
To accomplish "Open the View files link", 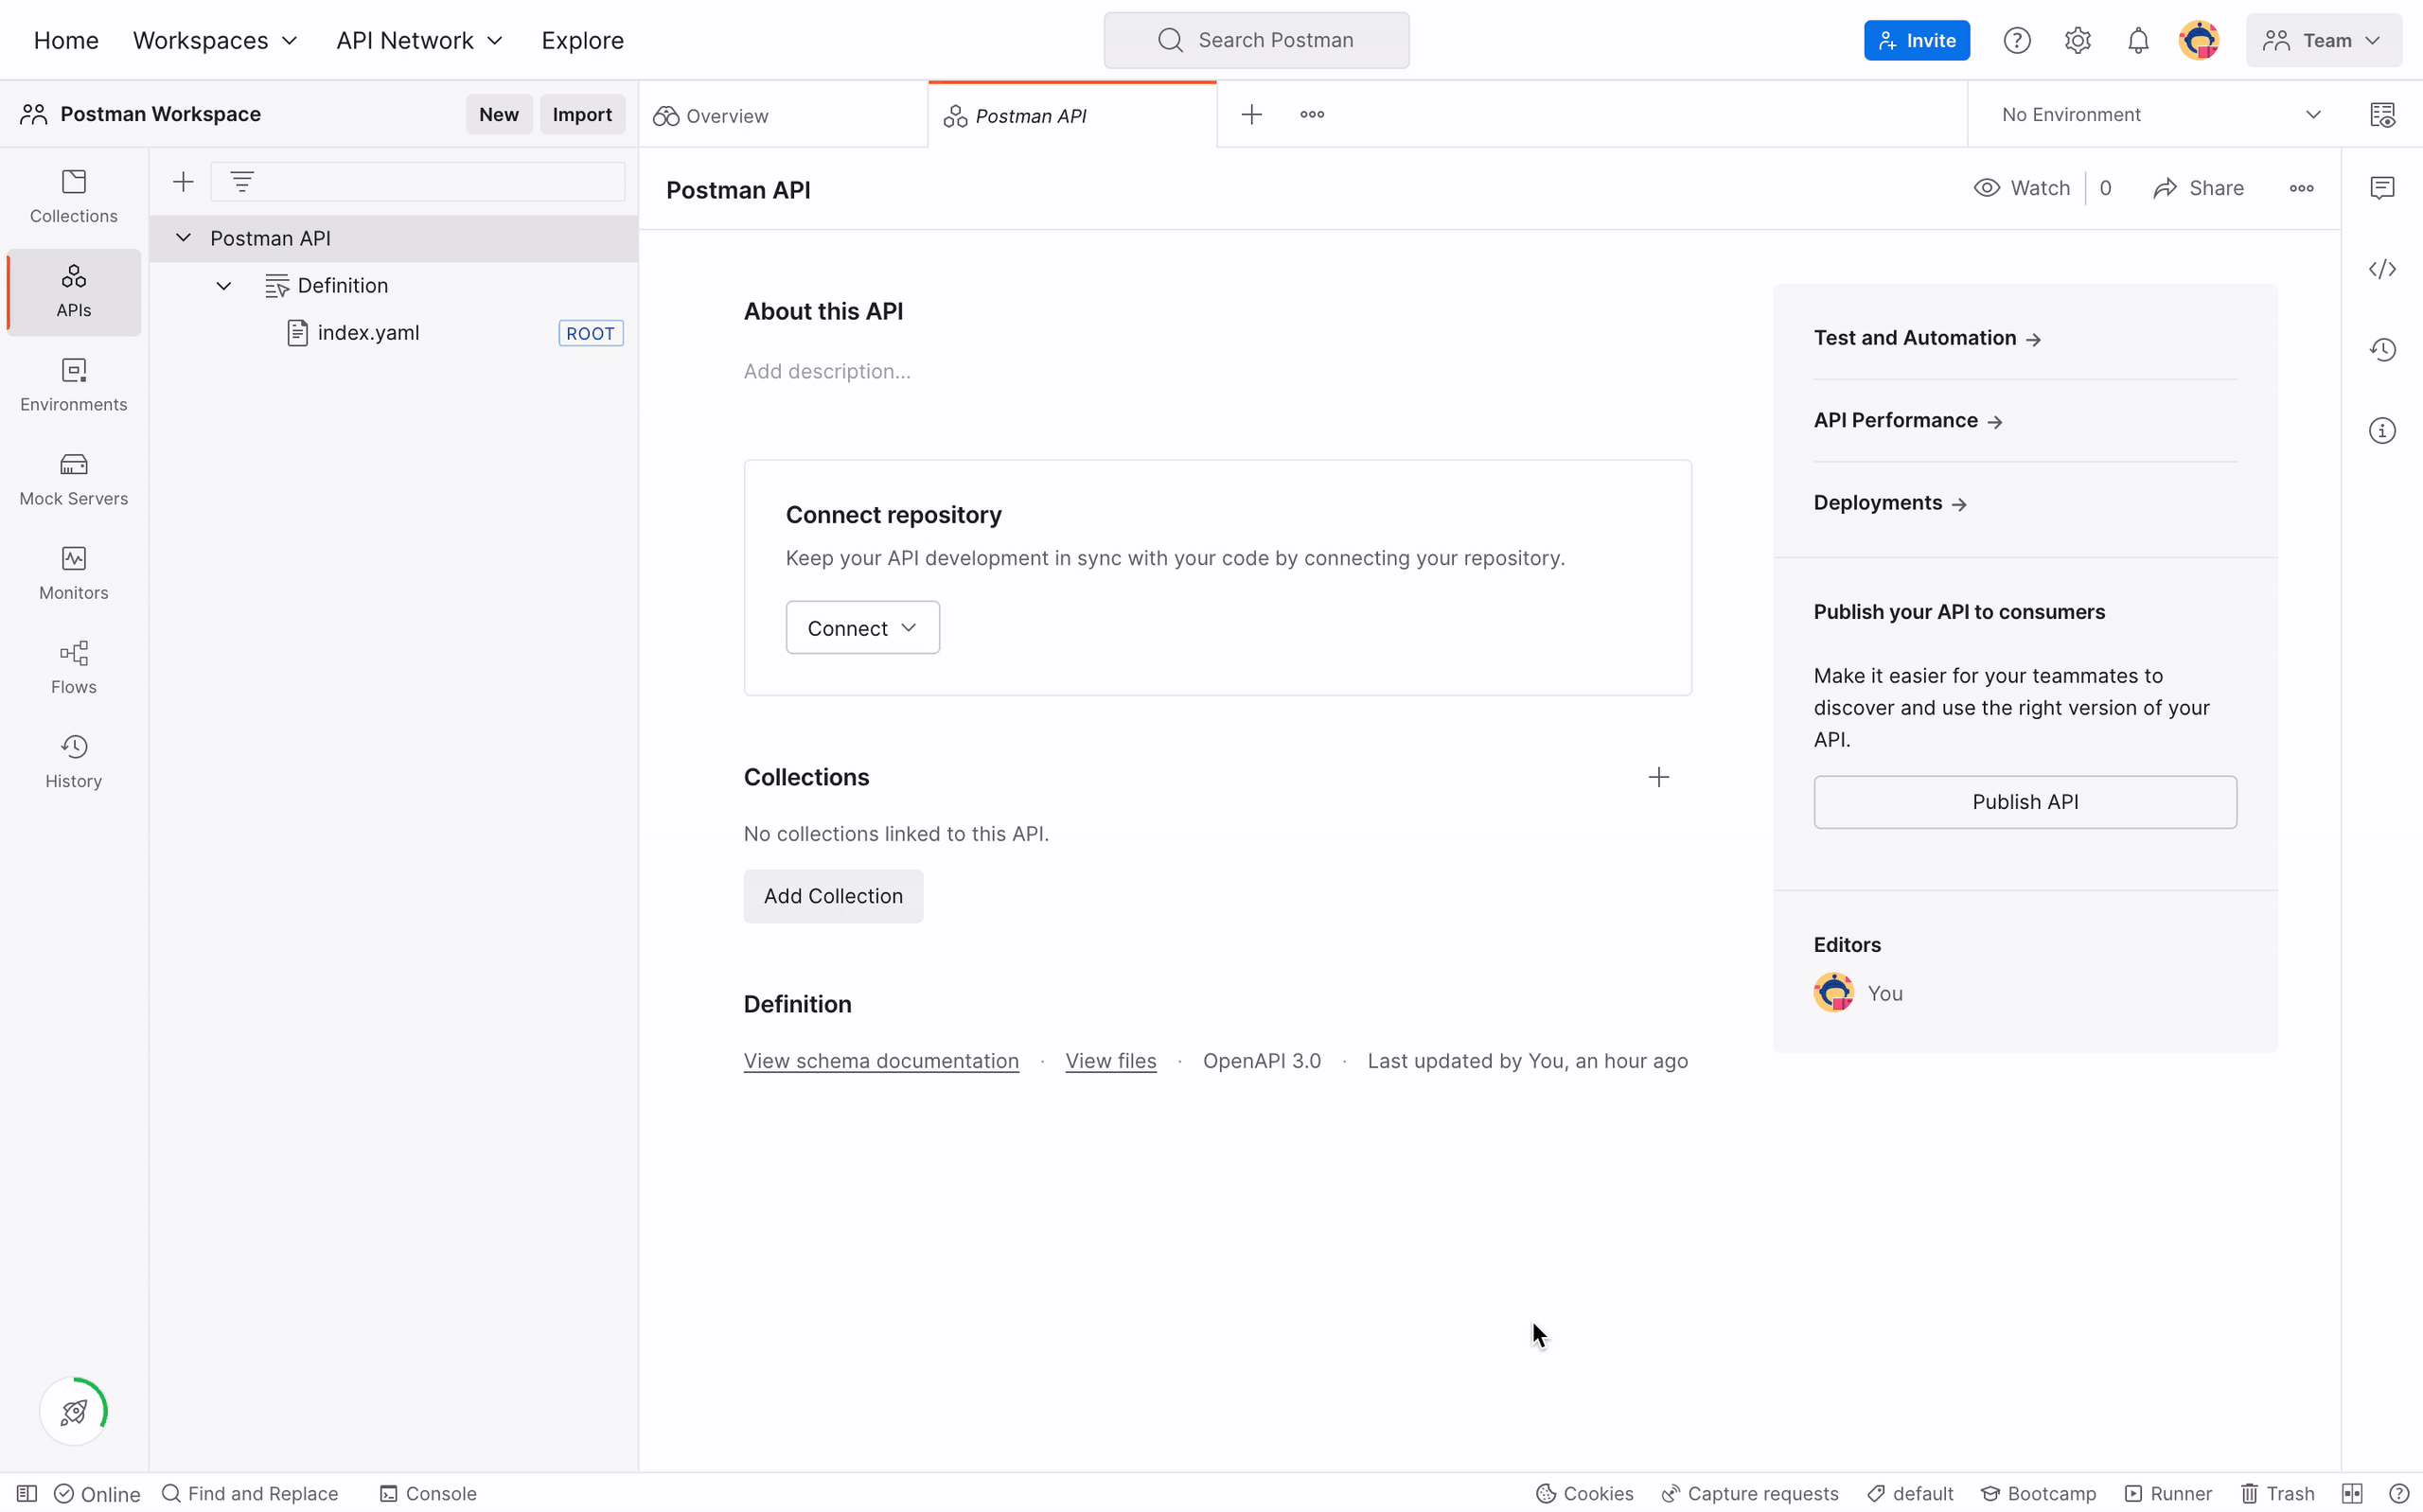I will coord(1110,1060).
